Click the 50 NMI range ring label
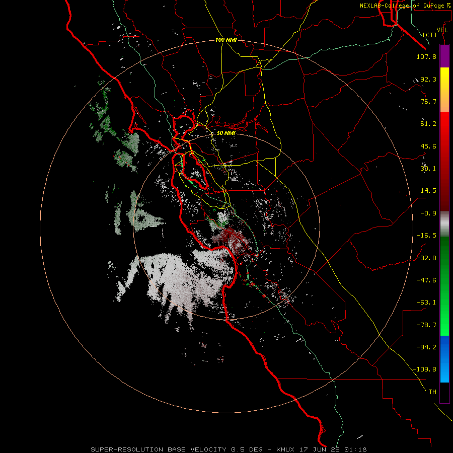 click(226, 133)
